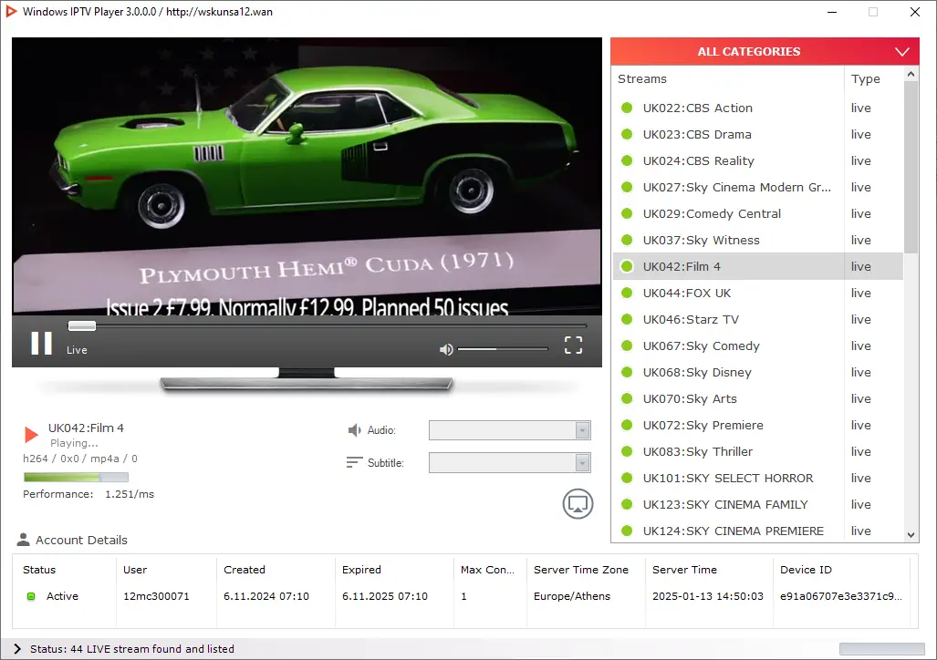Select the UK068:Sky Disney stream

coord(758,372)
